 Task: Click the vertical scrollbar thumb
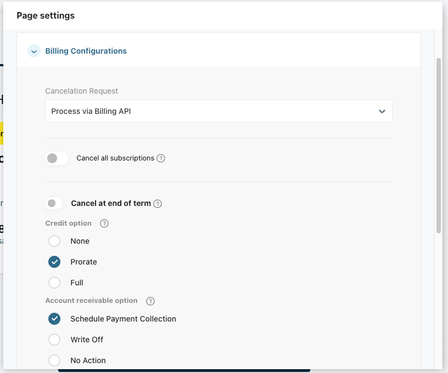(438, 145)
